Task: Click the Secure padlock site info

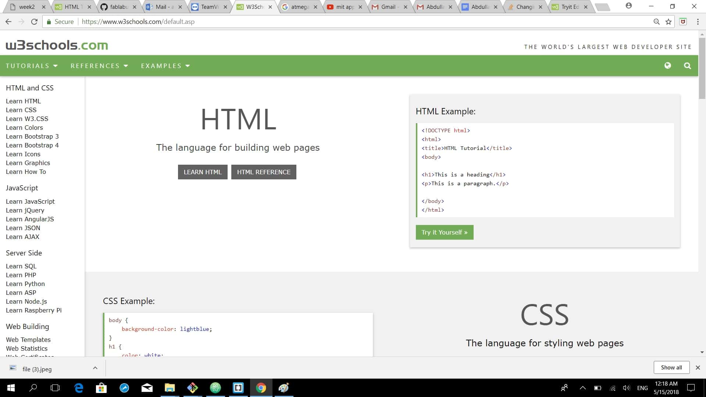Action: click(x=60, y=22)
